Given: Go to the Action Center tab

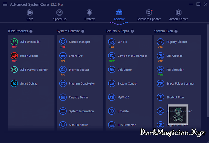Looking at the screenshot, I should tap(179, 15).
